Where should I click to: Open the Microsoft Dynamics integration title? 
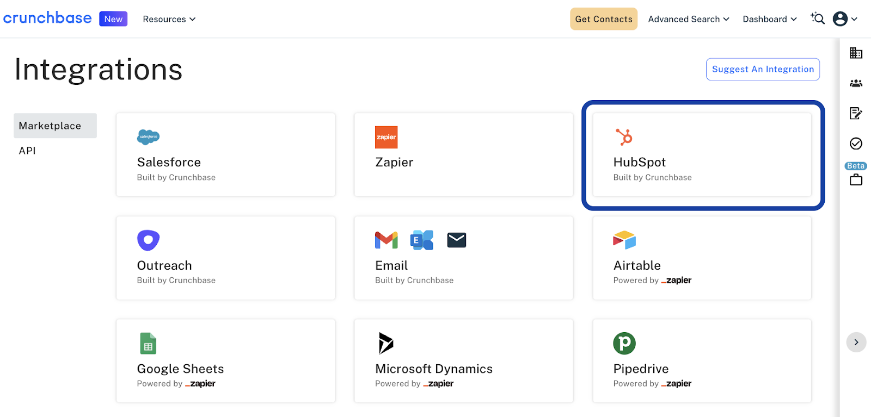coord(434,369)
